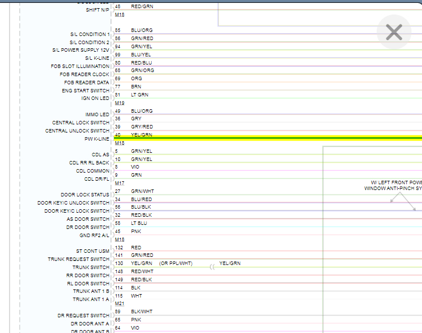The image size is (422, 333).
Task: Click the RL DOOR SWITCH label
Action: pos(88,284)
